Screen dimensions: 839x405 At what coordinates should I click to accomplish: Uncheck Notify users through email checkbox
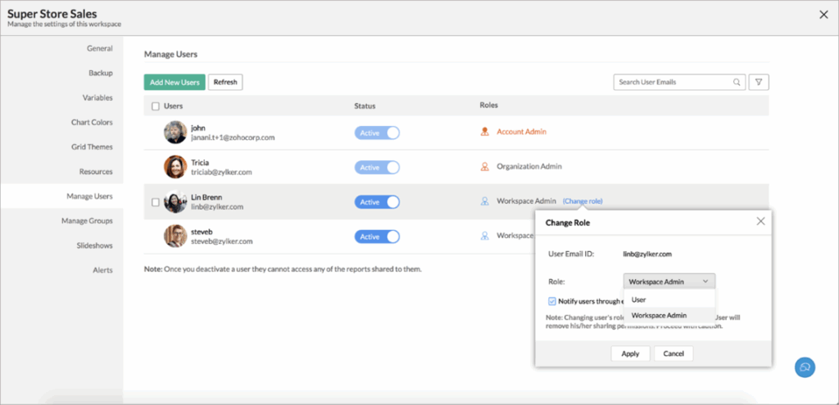552,301
